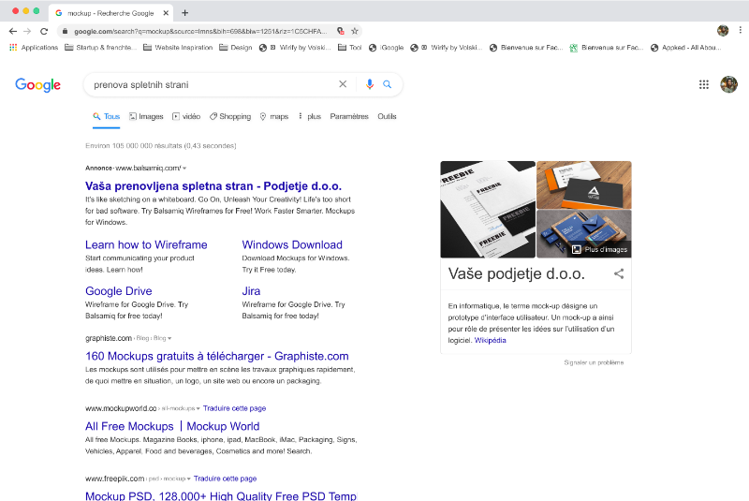The image size is (749, 501).
Task: Open the Google account avatar menu
Action: click(x=728, y=84)
